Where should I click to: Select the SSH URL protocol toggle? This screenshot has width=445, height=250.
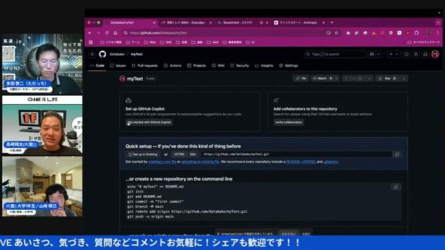(x=193, y=154)
